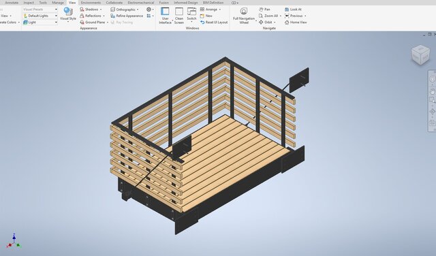Open the Collaborate ribbon tab
Viewport: 436px width, 256px height.
click(x=114, y=3)
